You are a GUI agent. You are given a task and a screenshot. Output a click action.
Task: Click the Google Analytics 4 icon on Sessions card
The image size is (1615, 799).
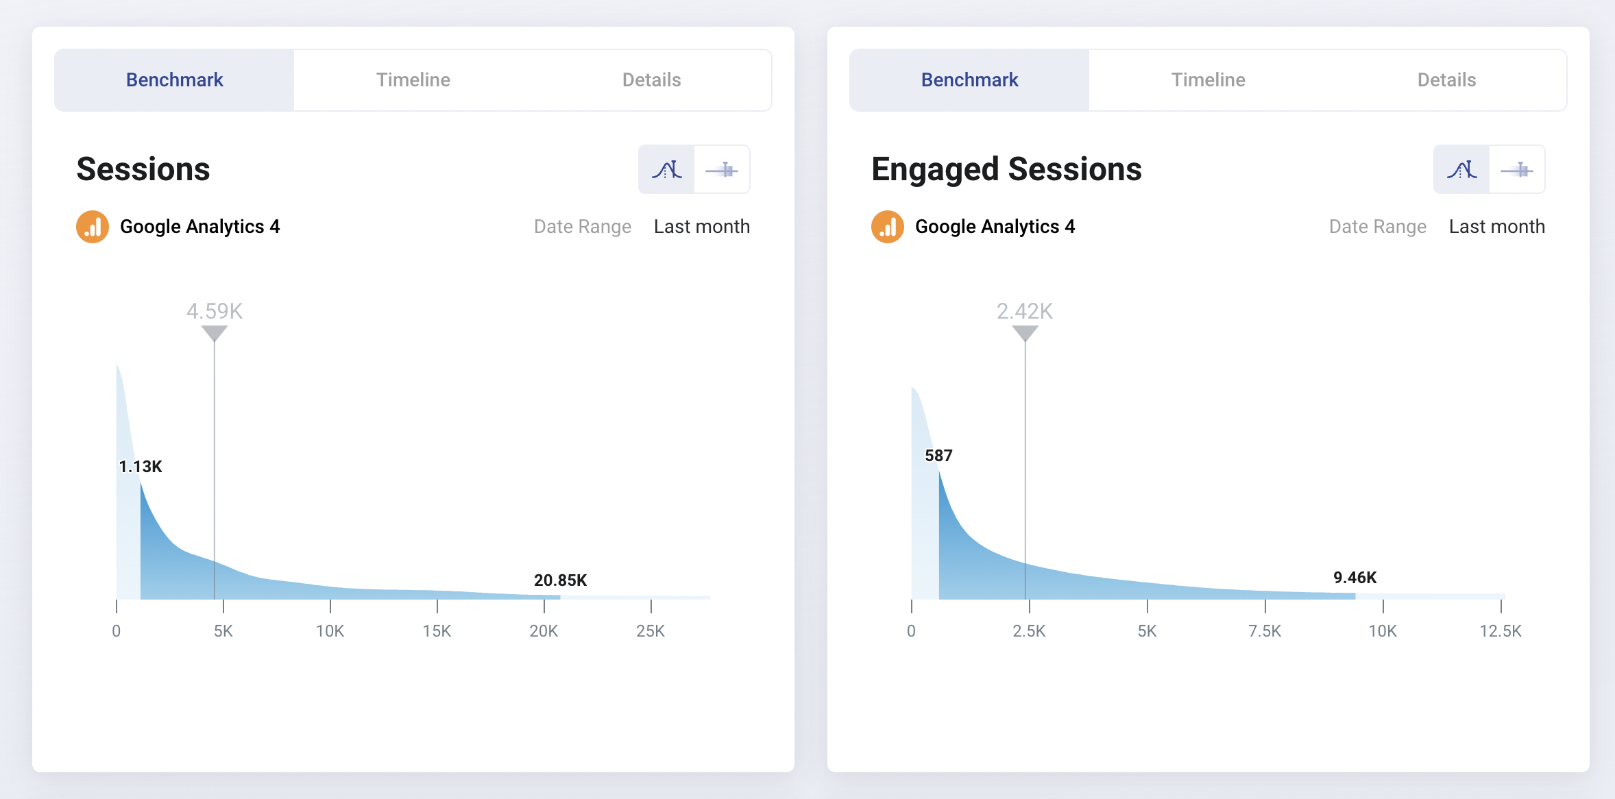point(93,226)
